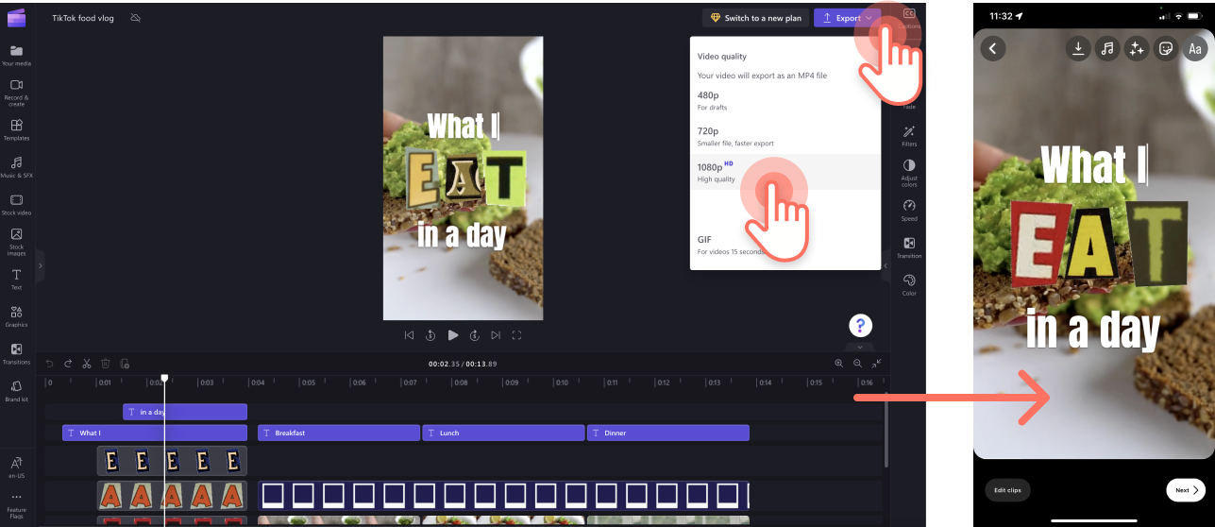The width and height of the screenshot is (1215, 527).
Task: Open the Your media panel
Action: (16, 56)
